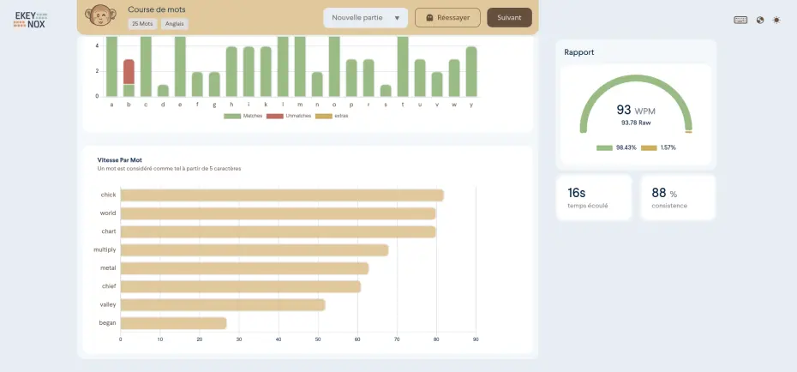Click the Nouvelle partie dropdown arrow
The height and width of the screenshot is (372, 797).
click(x=397, y=18)
